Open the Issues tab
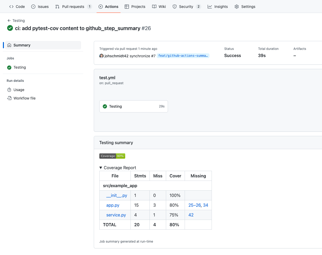The image size is (322, 255). tap(40, 7)
